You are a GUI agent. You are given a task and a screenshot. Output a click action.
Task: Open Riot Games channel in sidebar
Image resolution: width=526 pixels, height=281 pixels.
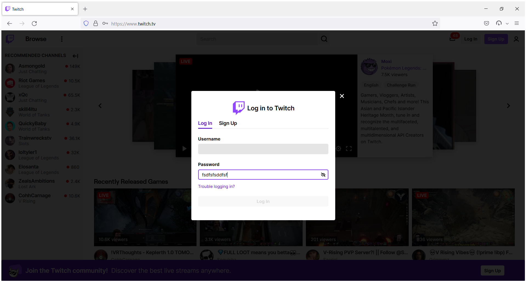pyautogui.click(x=42, y=83)
